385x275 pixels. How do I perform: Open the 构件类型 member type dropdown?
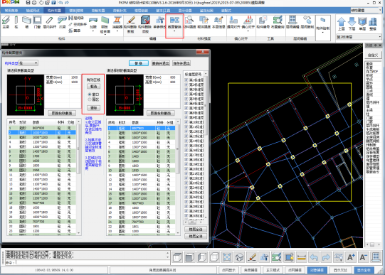coord(28,63)
